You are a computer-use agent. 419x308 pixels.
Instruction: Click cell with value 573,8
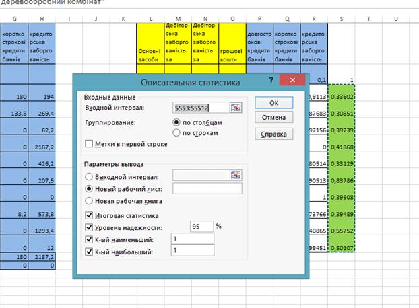pyautogui.click(x=42, y=210)
